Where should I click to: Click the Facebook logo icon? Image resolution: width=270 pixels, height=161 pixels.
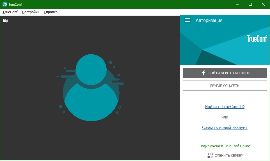click(x=203, y=73)
